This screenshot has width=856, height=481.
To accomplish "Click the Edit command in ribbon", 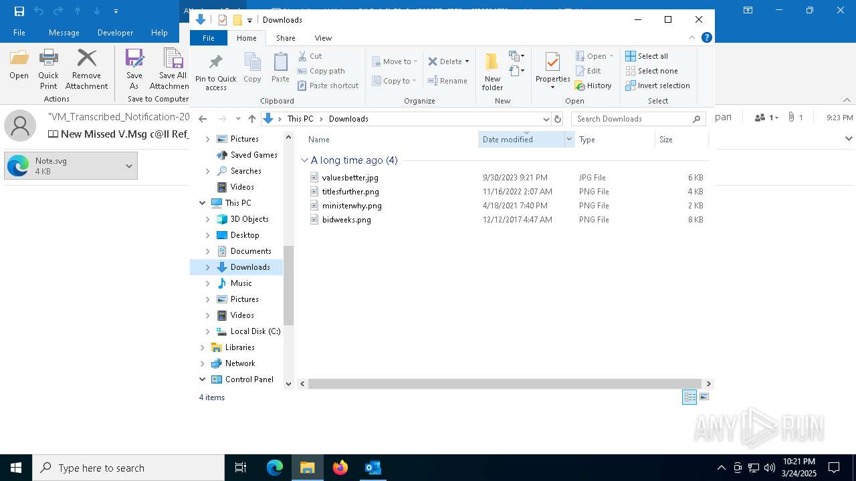I will [588, 71].
